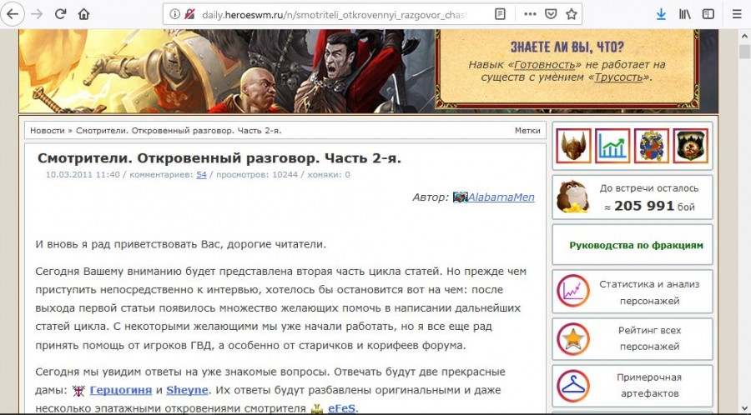The width and height of the screenshot is (751, 415).
Task: Click the Метки tags link
Action: (x=527, y=131)
